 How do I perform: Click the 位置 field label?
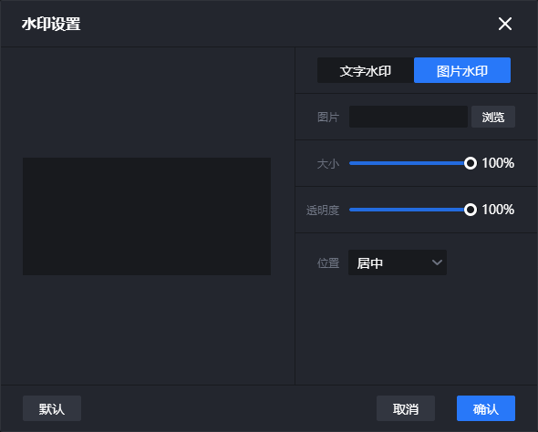point(328,263)
